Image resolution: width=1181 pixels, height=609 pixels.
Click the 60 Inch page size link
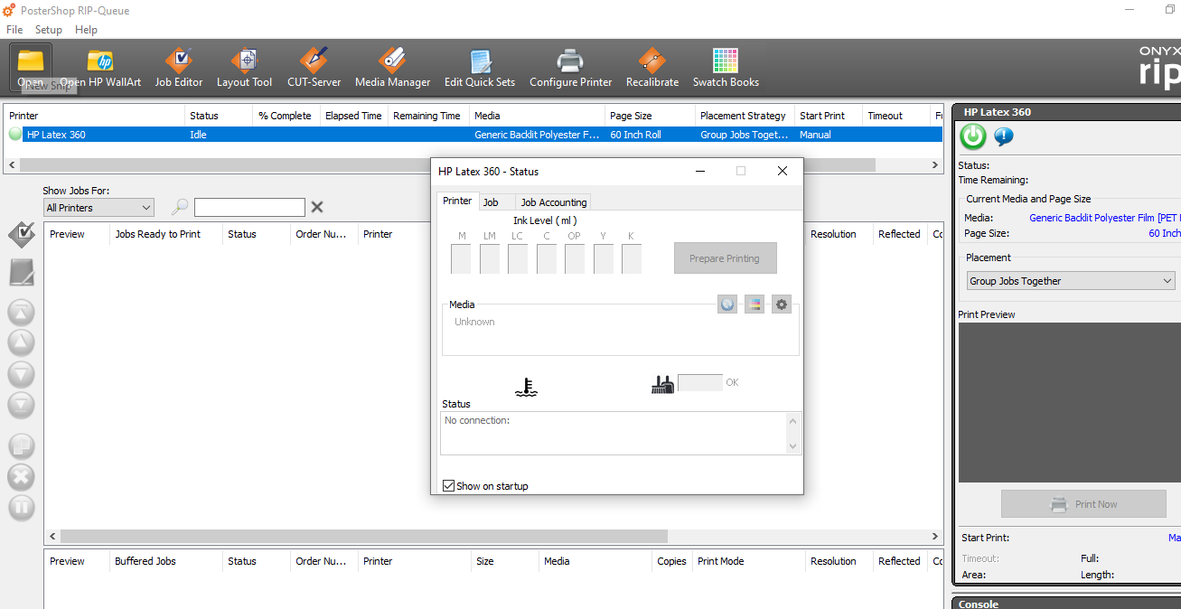point(1165,233)
